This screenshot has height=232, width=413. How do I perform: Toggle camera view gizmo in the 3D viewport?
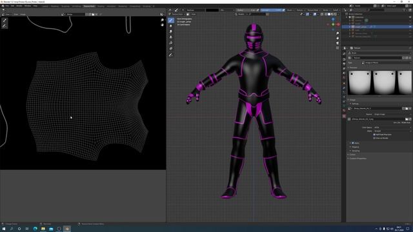pos(337,43)
